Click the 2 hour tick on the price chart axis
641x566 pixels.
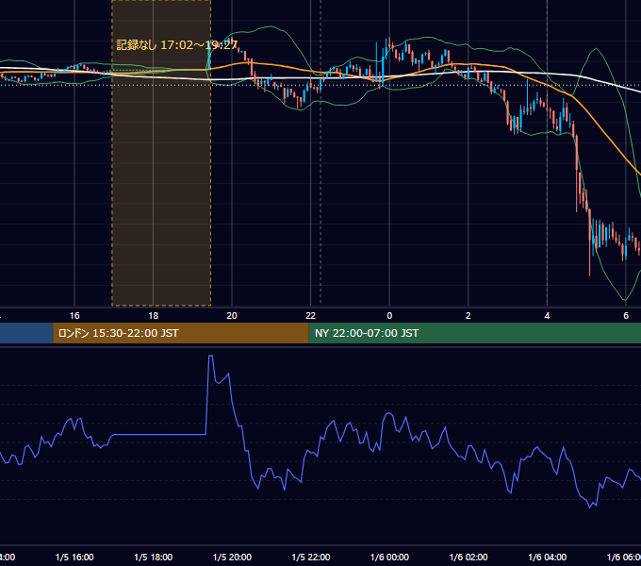(x=468, y=316)
